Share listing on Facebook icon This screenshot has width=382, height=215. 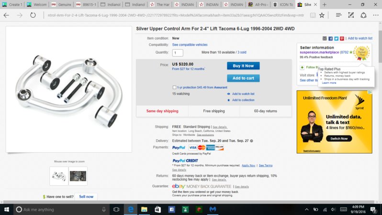(330, 38)
